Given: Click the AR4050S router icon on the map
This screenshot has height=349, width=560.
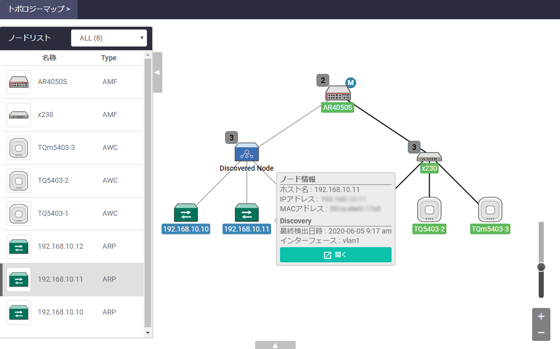Looking at the screenshot, I should pos(337,94).
